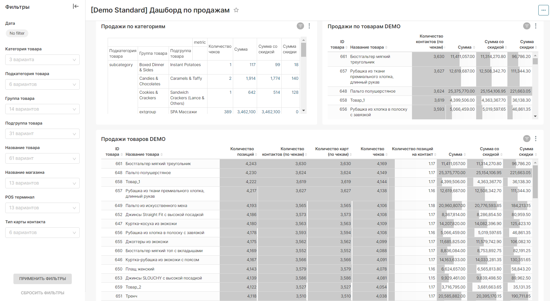550x301 pixels.
Task: Sort bottom table by Название товара header
Action: coord(142,154)
